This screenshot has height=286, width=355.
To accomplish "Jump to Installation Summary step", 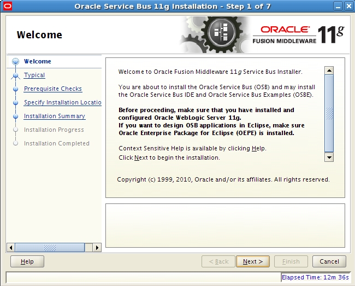I will coord(55,116).
